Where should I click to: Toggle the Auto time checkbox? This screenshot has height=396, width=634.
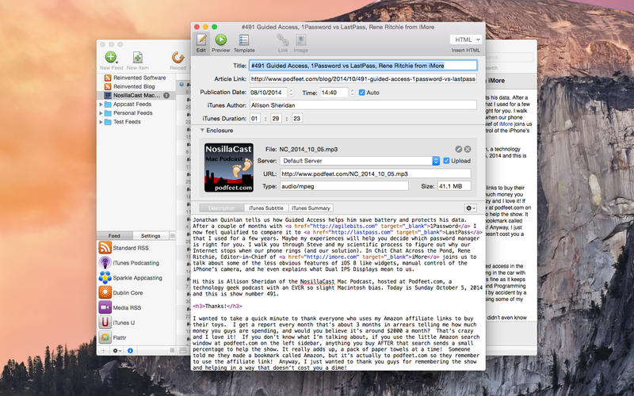363,92
